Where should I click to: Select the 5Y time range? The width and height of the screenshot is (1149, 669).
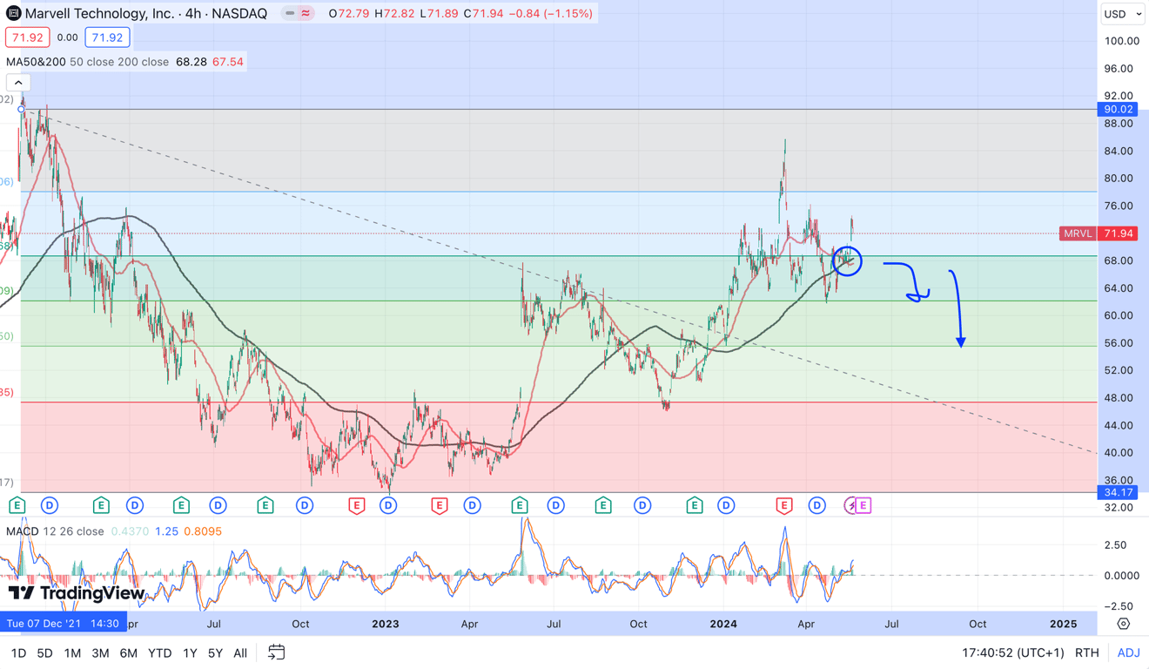pos(215,652)
